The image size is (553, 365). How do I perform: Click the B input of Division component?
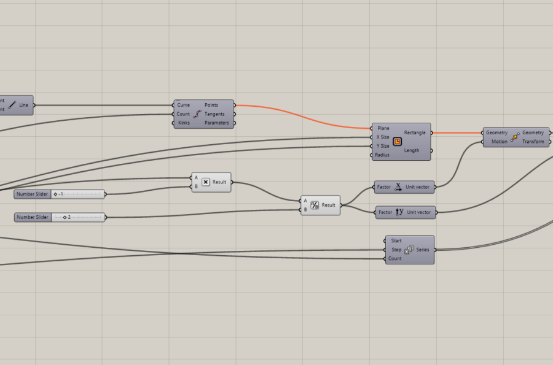pos(305,209)
